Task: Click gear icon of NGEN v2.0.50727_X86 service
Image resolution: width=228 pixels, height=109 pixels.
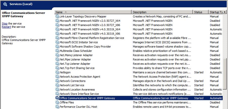Action: click(57, 25)
